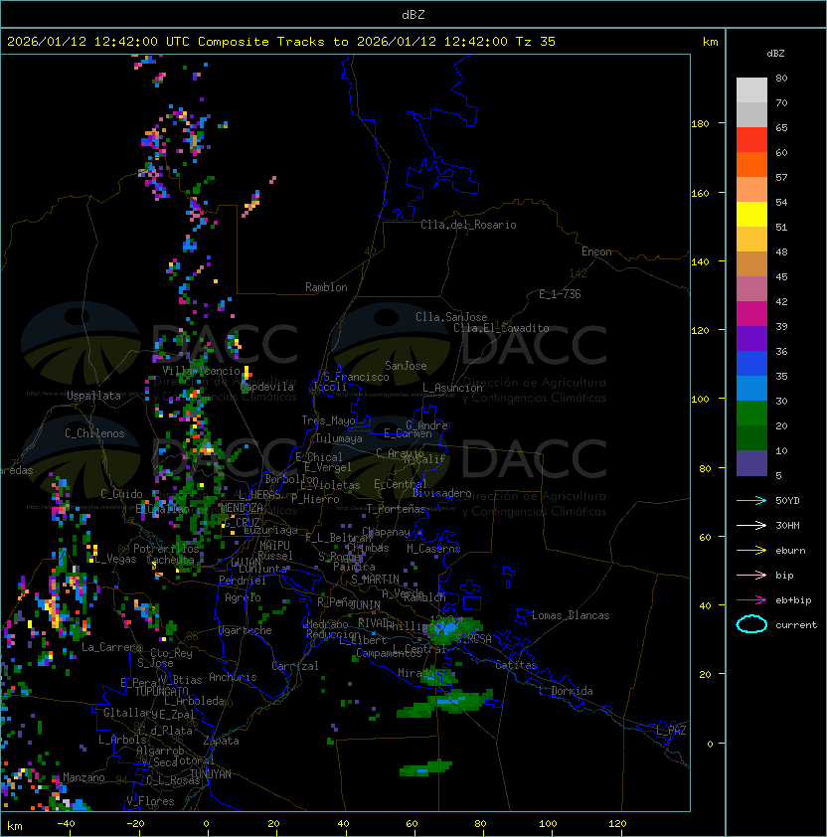Click the 'dBZ' title in top bar
Image resolution: width=827 pixels, height=837 pixels.
(413, 14)
